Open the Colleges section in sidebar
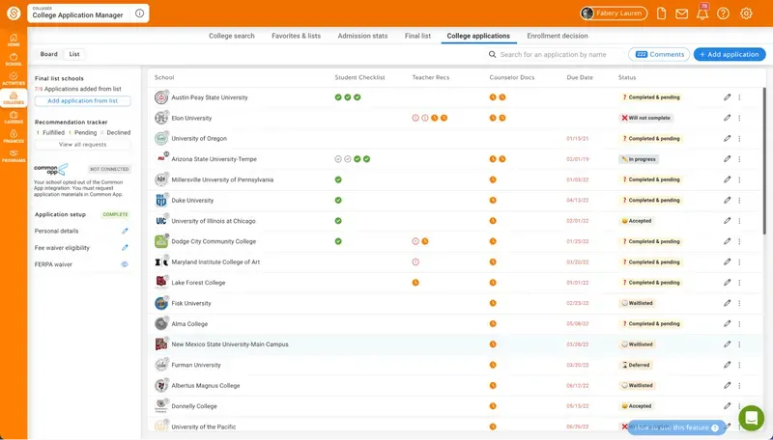This screenshot has width=773, height=440. click(x=14, y=98)
